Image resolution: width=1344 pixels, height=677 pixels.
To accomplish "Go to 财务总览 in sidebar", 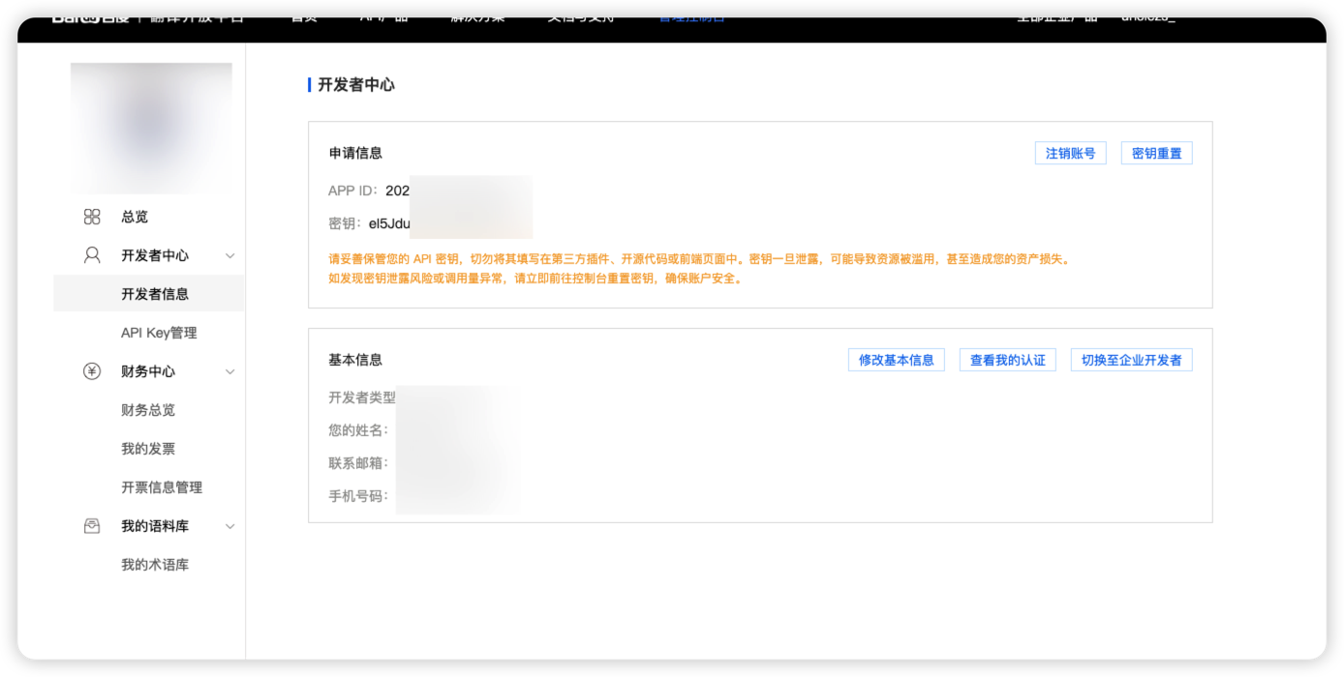I will (x=148, y=410).
